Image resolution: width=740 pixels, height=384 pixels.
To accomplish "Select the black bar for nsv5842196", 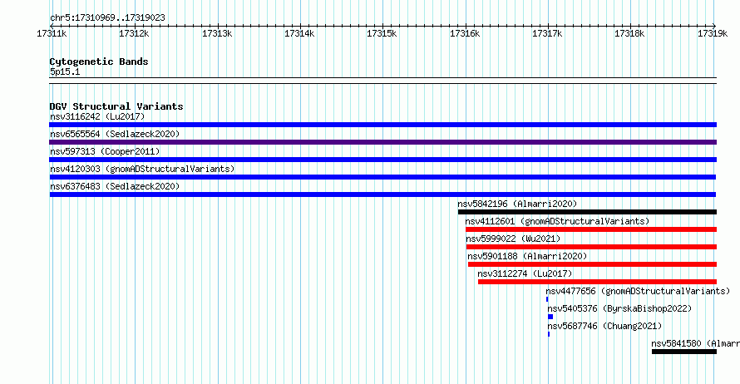I will click(x=587, y=212).
